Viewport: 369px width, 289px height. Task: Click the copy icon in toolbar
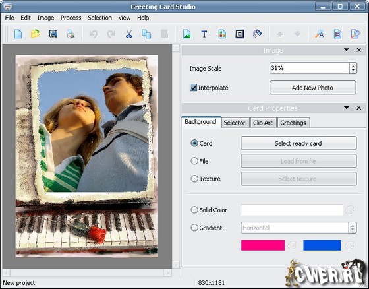(146, 34)
